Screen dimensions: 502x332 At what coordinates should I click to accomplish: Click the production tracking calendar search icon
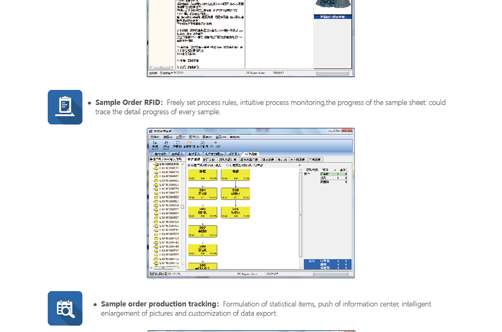(65, 308)
